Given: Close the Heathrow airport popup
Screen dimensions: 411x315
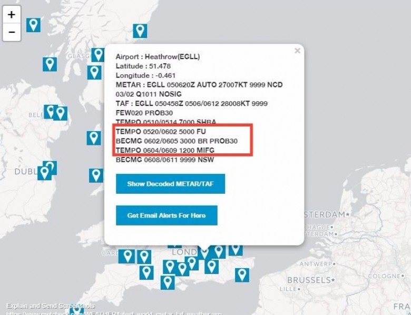Looking at the screenshot, I should (297, 51).
